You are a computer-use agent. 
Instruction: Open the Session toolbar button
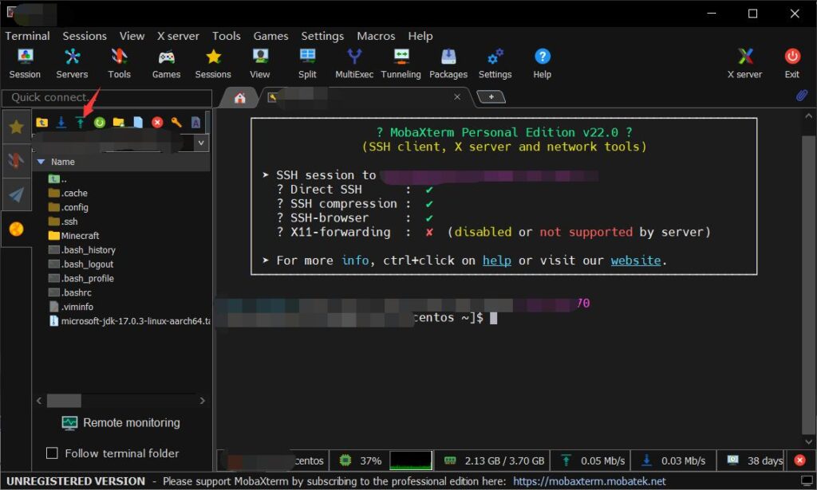25,64
